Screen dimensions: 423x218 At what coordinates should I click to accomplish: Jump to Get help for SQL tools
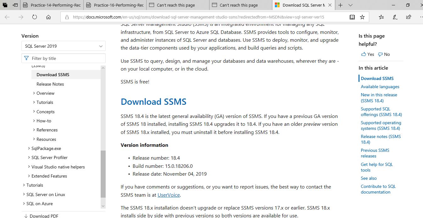377,167
